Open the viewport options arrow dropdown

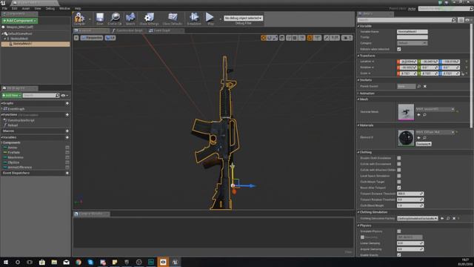[x=76, y=38]
